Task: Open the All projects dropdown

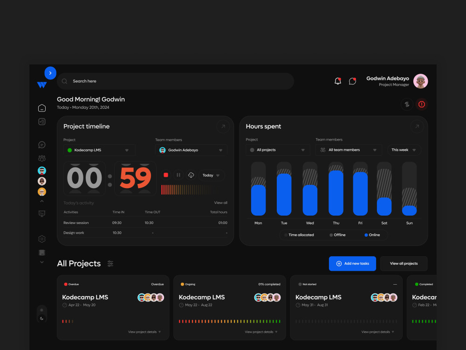Action: pyautogui.click(x=278, y=150)
